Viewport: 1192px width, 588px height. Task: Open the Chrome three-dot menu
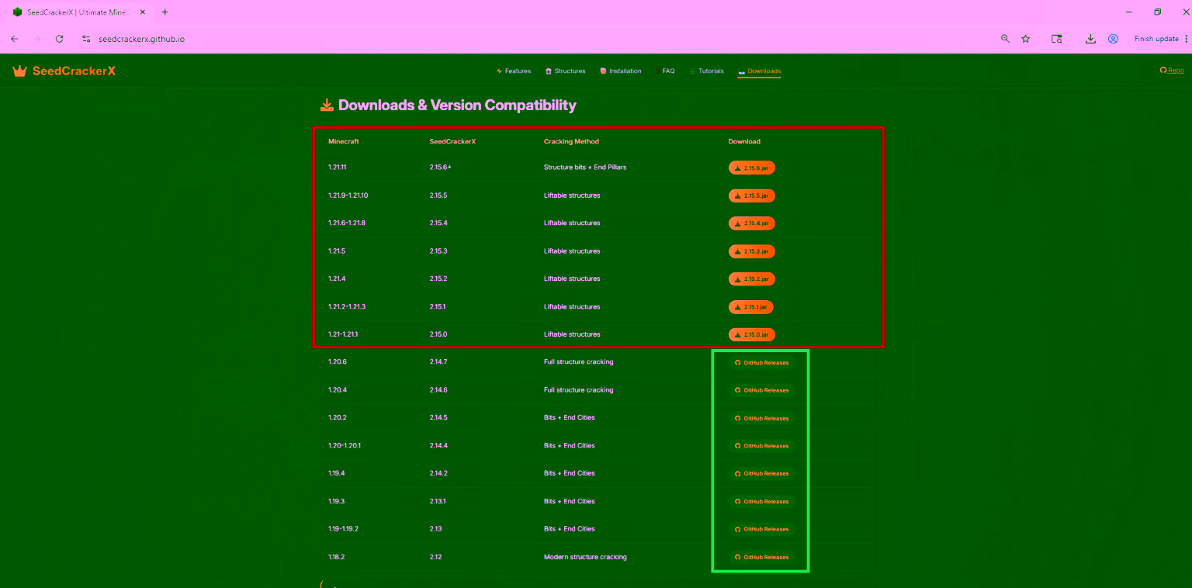click(x=1186, y=39)
